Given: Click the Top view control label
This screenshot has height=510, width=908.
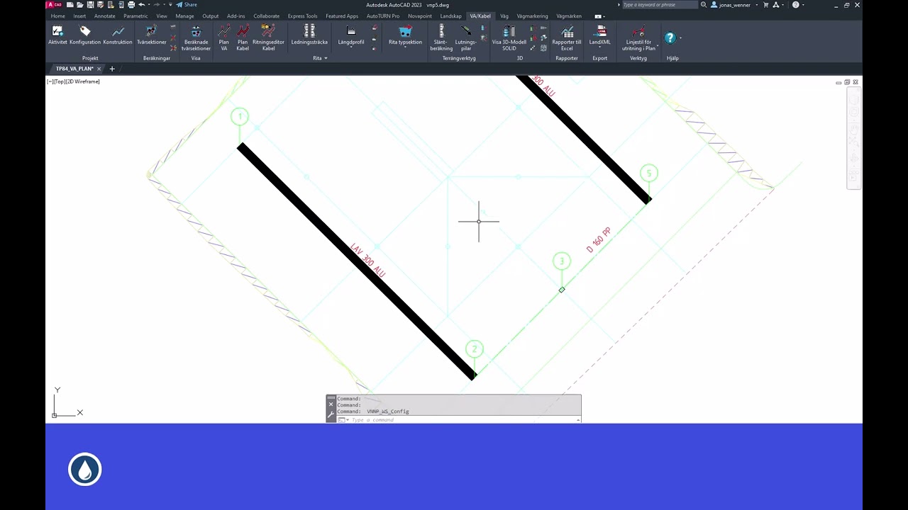Looking at the screenshot, I should pyautogui.click(x=59, y=81).
